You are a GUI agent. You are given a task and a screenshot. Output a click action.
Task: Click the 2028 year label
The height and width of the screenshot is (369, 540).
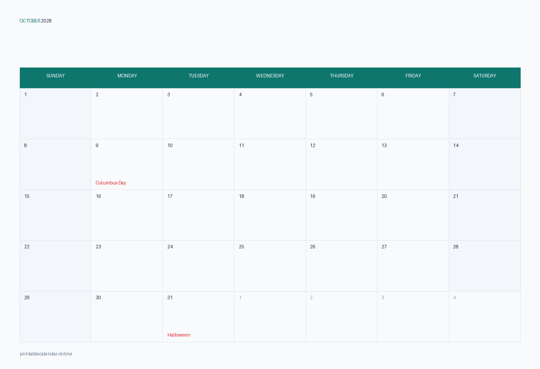(x=46, y=21)
